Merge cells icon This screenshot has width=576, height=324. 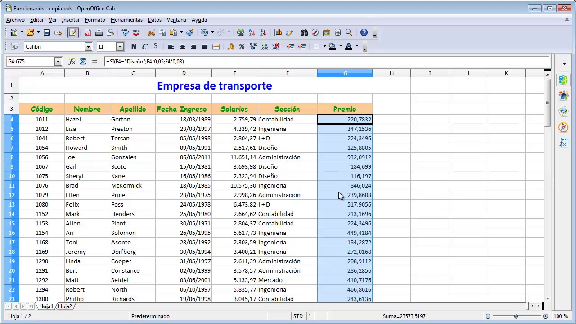click(x=216, y=46)
